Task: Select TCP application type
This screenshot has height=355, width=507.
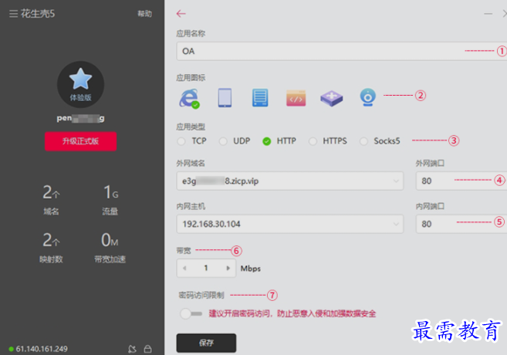Action: click(181, 141)
